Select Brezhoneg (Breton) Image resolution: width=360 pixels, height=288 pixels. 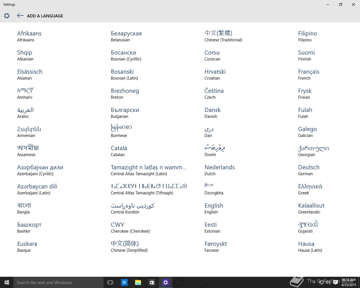[125, 94]
